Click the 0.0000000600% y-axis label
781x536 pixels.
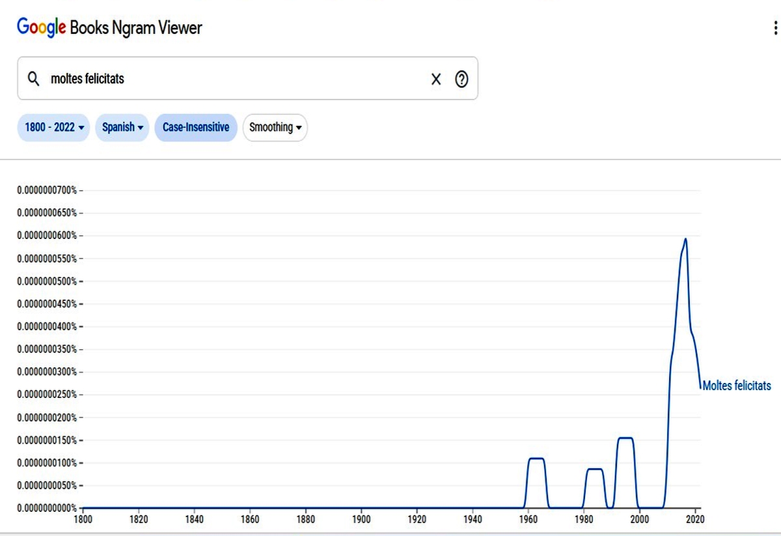point(47,235)
